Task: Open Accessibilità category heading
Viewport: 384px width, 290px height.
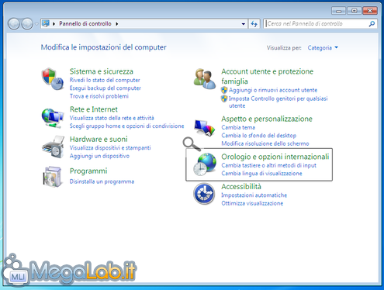Action: pyautogui.click(x=241, y=187)
